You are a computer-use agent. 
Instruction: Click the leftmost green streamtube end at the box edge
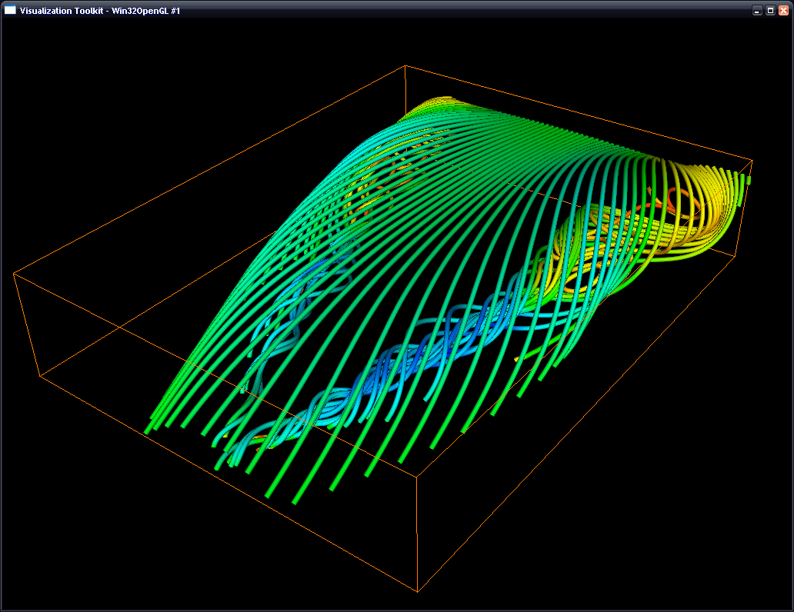coord(148,431)
